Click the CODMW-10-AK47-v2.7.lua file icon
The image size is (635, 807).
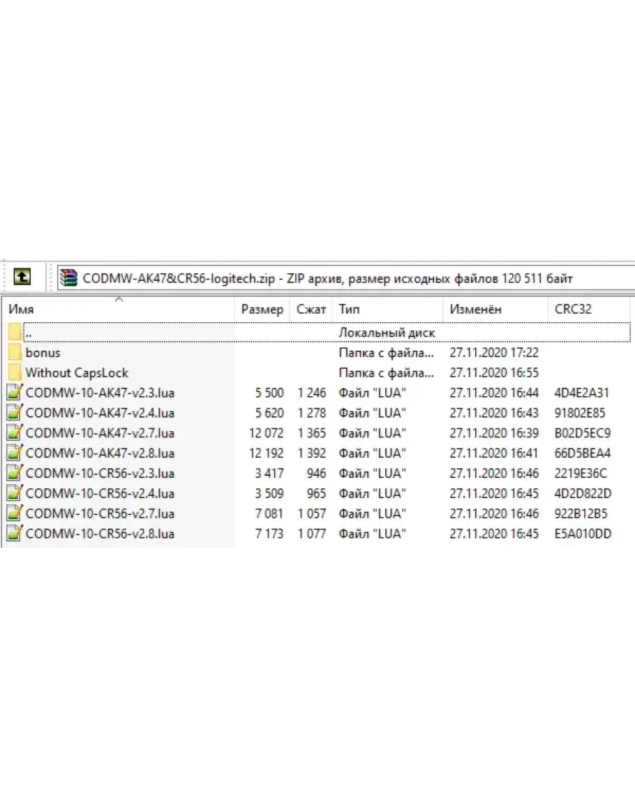click(x=15, y=433)
